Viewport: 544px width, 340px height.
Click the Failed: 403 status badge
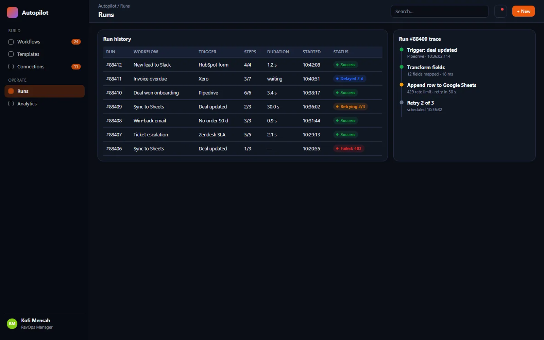[x=348, y=149]
